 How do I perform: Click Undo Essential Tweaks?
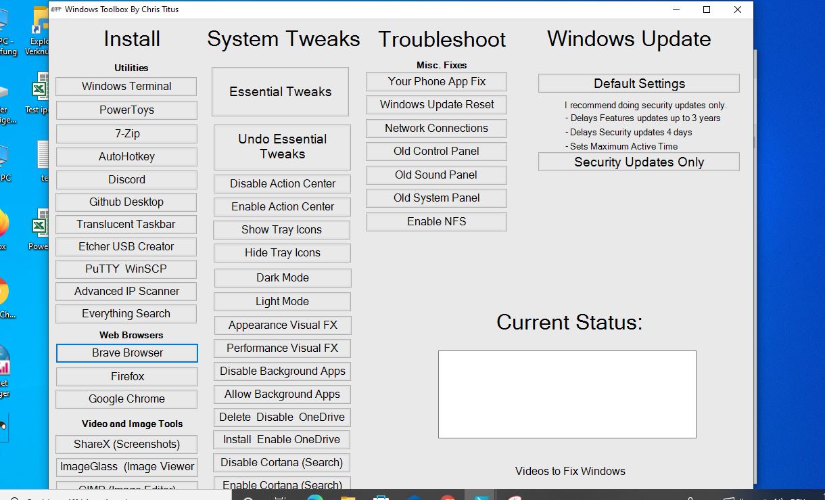pos(282,147)
